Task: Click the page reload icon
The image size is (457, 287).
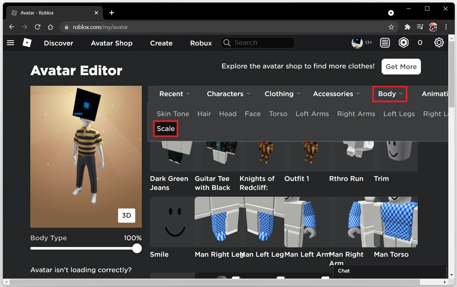Action: (37, 27)
